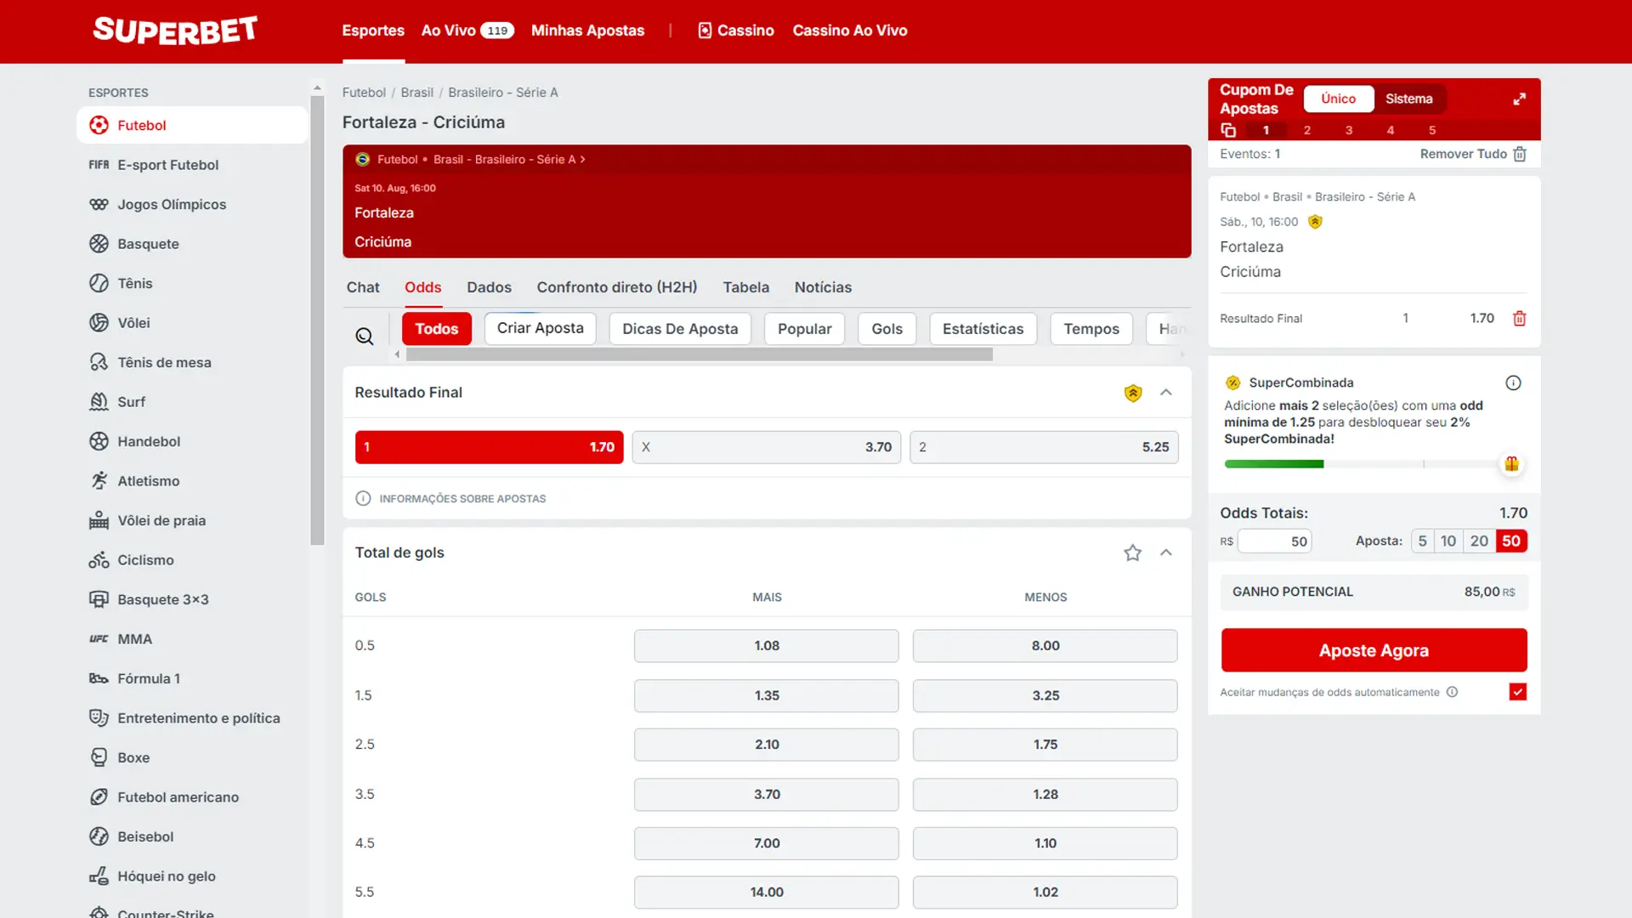Click the SuperCombinada gift icon
This screenshot has width=1632, height=918.
coord(1511,464)
